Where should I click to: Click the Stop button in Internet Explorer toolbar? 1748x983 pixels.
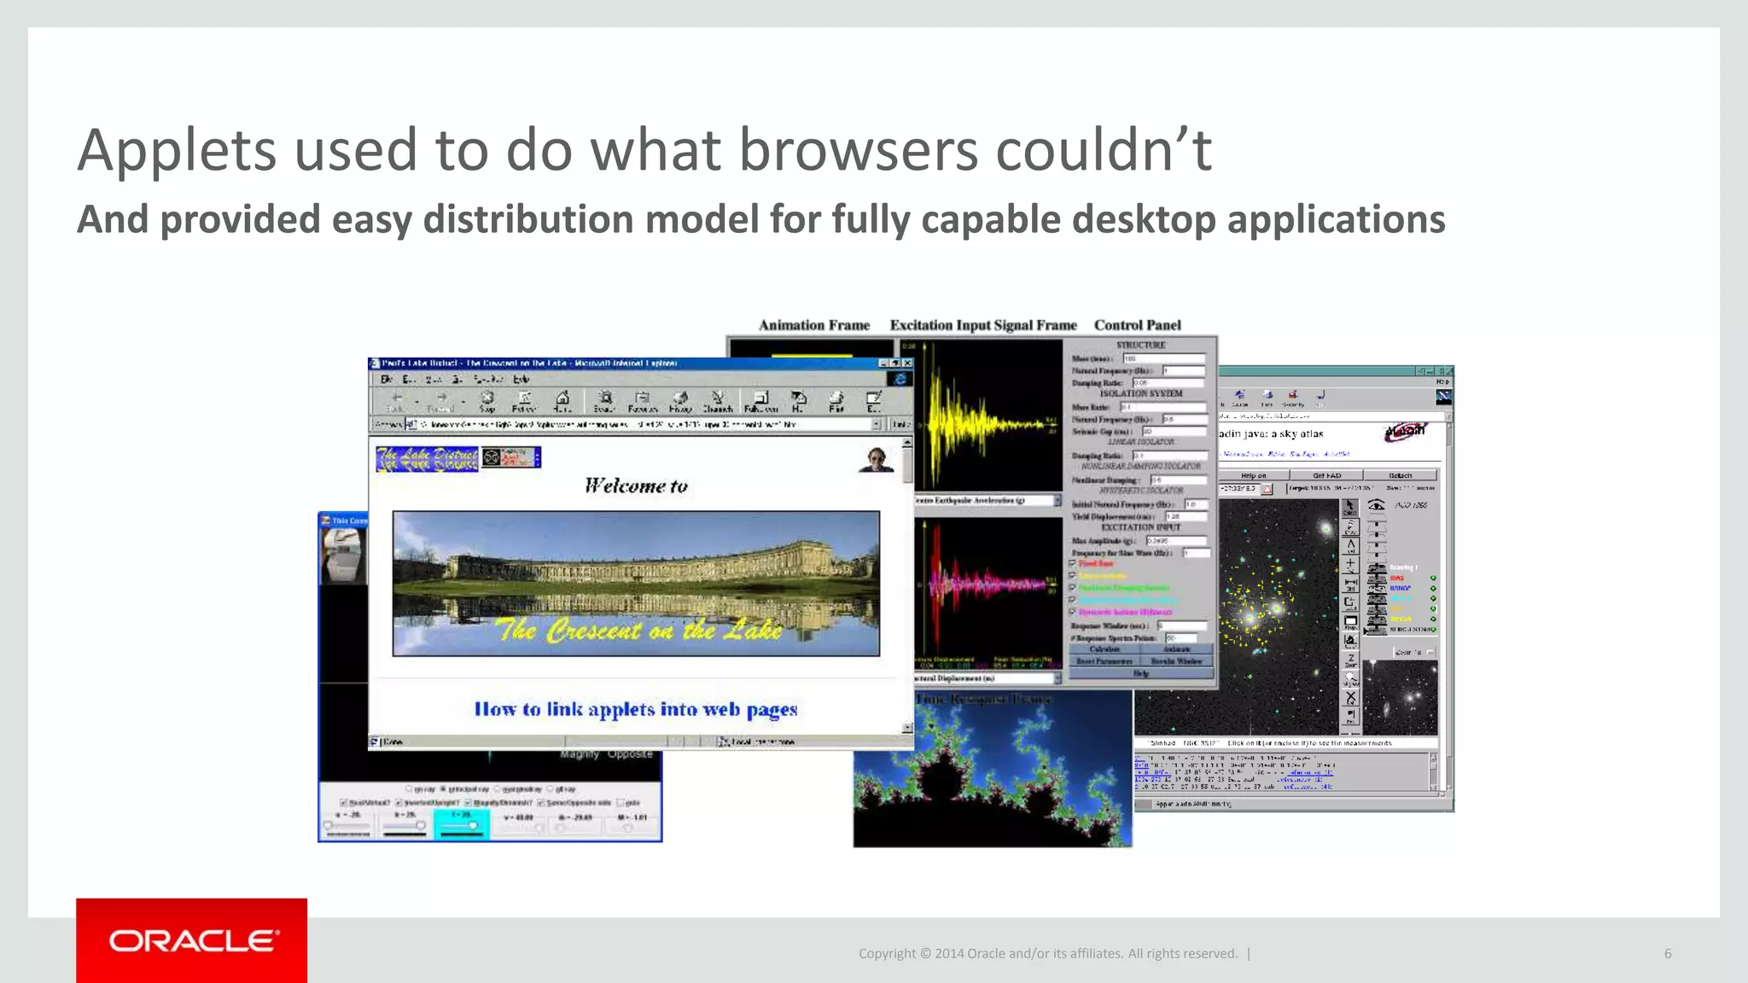[x=487, y=400]
